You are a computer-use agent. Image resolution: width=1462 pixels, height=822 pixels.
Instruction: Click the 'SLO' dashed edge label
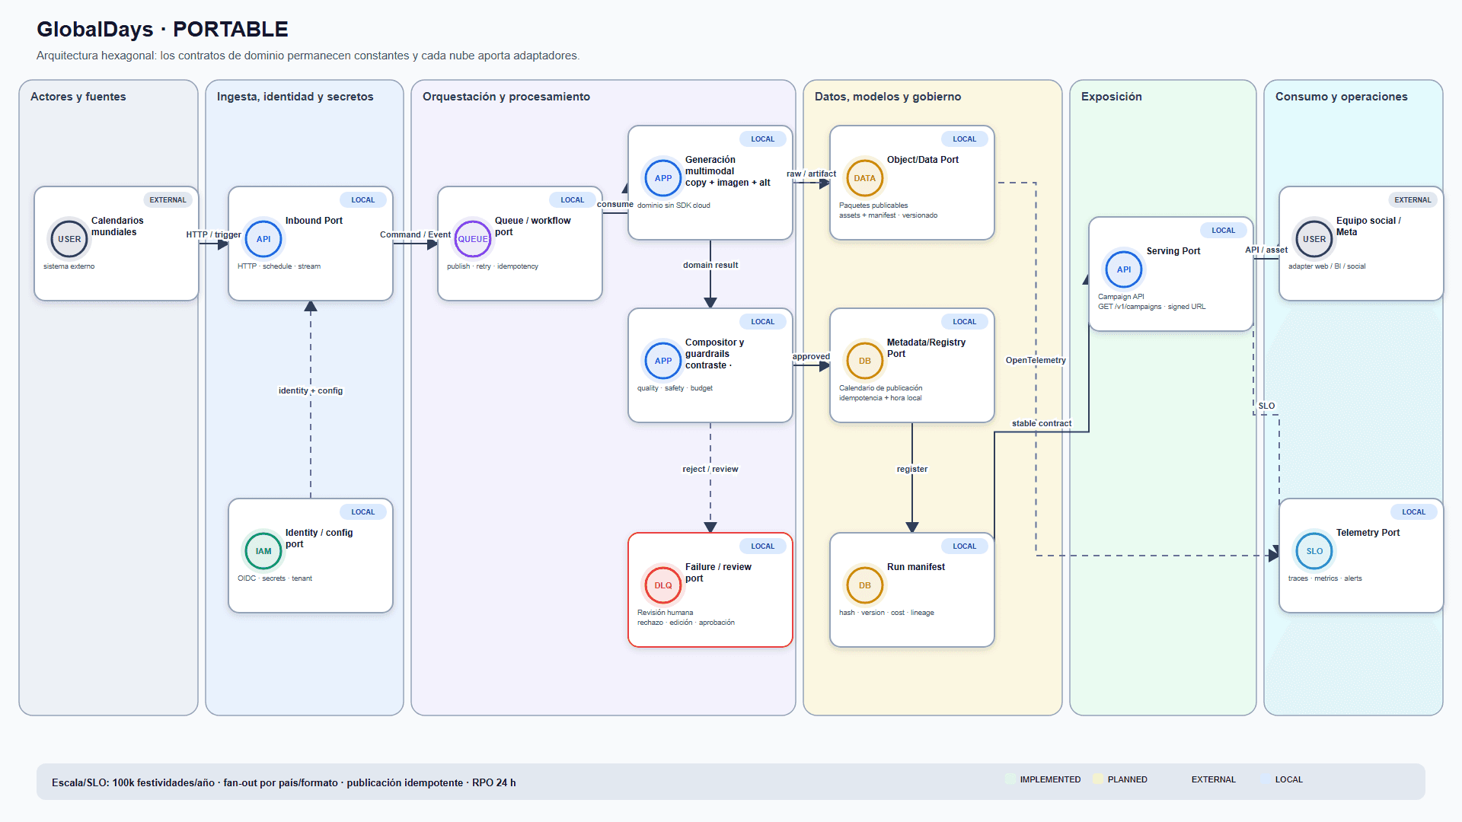click(x=1266, y=406)
